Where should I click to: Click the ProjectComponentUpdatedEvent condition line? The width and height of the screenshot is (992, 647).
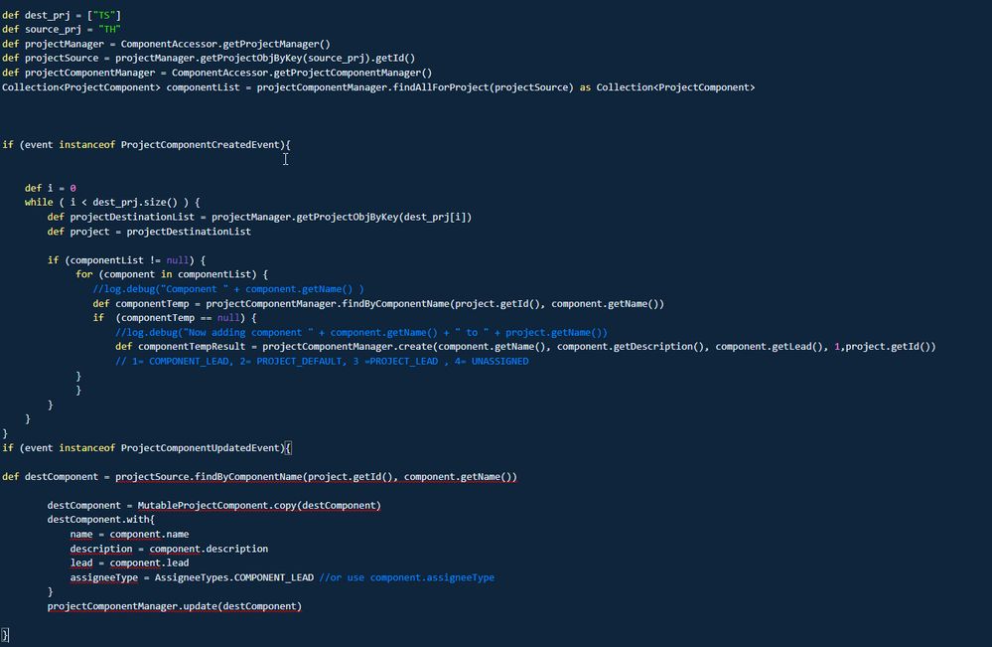coord(143,447)
